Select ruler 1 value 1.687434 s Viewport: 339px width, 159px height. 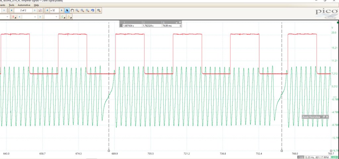tap(129, 26)
